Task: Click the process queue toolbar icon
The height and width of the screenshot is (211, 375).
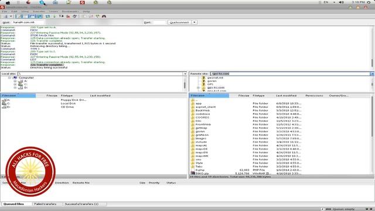Action: [x=54, y=16]
